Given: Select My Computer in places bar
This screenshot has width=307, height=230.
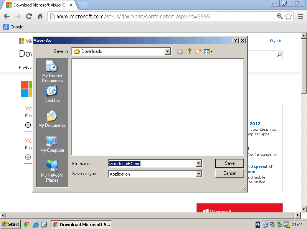Looking at the screenshot, I should (x=52, y=144).
